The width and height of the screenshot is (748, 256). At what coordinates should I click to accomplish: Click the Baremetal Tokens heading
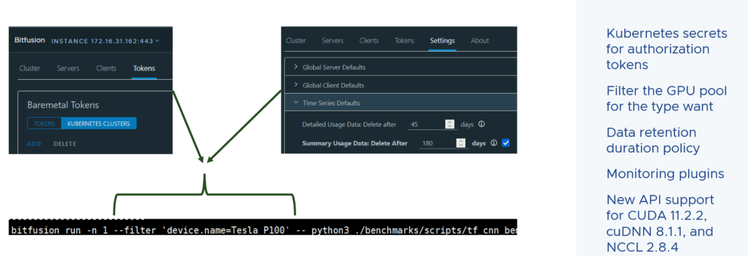[63, 105]
